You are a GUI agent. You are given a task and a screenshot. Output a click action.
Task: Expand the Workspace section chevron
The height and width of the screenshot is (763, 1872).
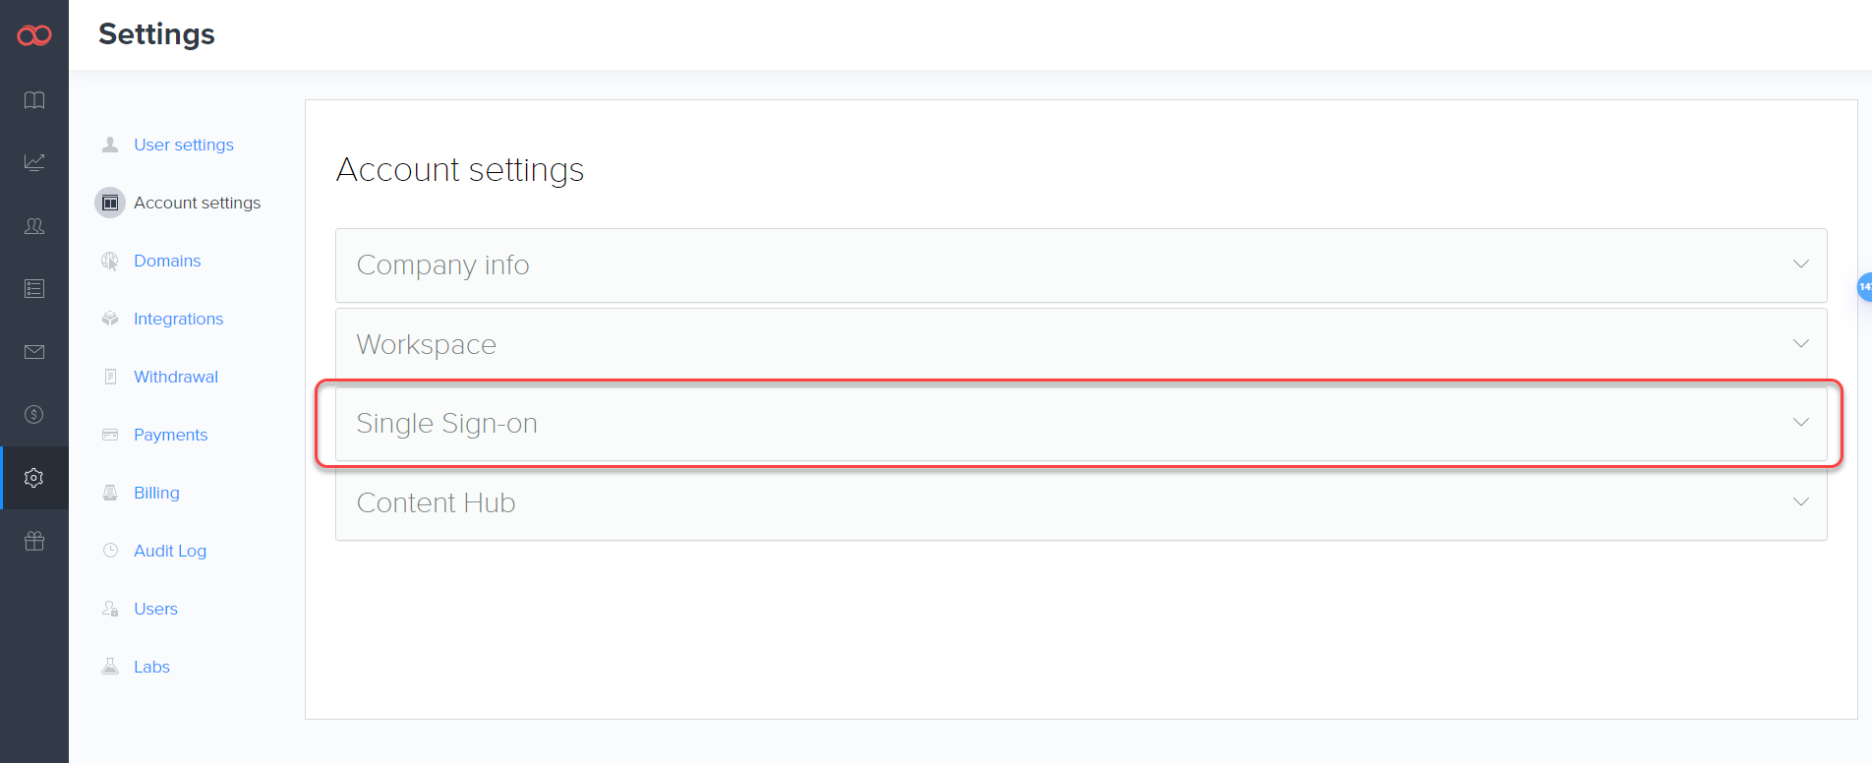click(1800, 344)
